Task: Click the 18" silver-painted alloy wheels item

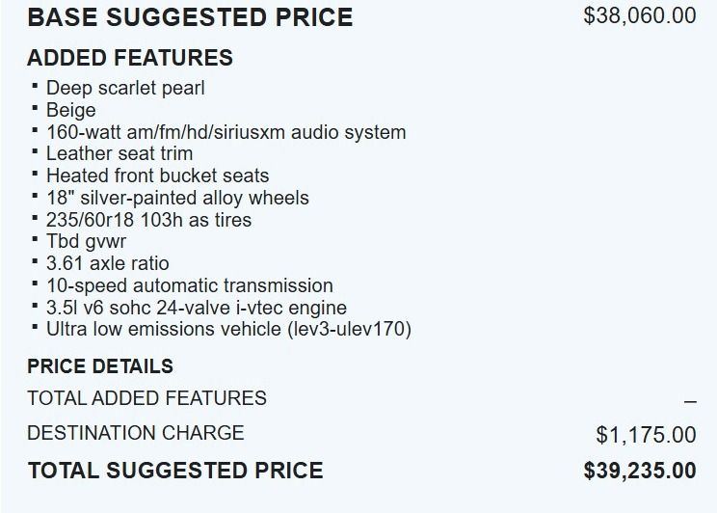Action: [x=177, y=198]
